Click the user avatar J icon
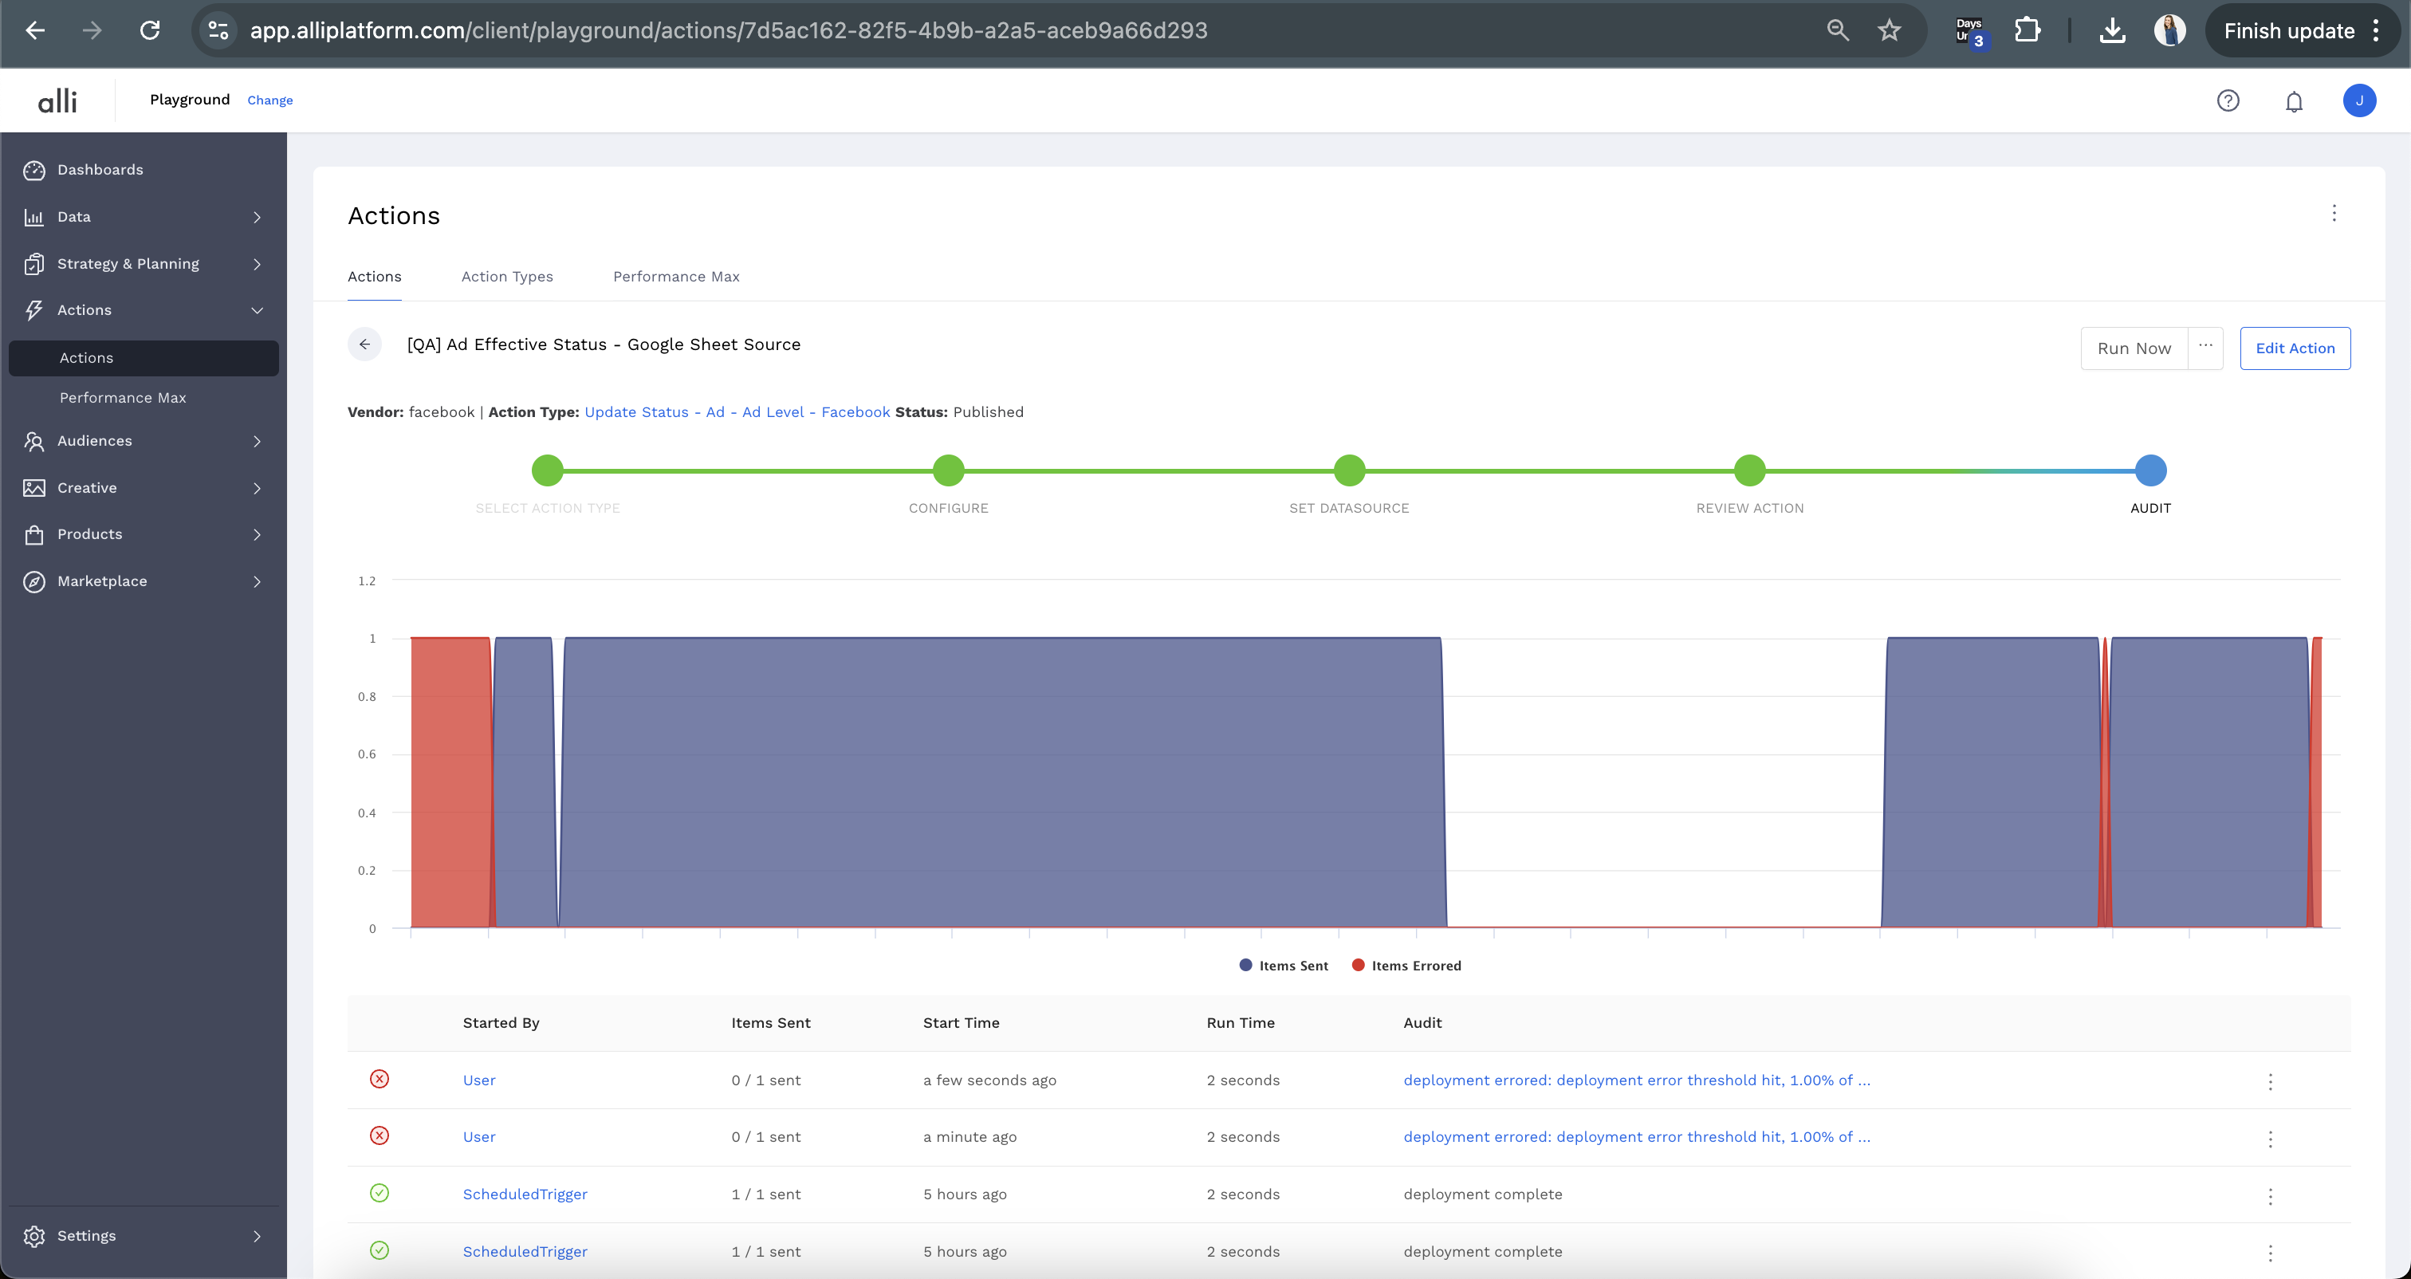This screenshot has height=1279, width=2411. 2358,100
